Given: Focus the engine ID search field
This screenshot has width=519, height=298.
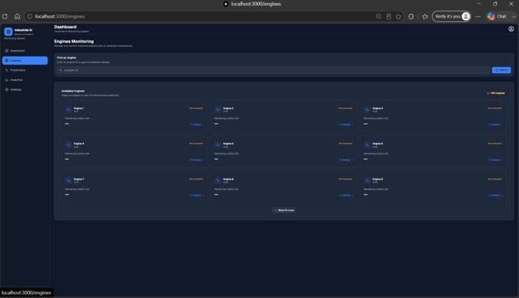Looking at the screenshot, I should [274, 70].
